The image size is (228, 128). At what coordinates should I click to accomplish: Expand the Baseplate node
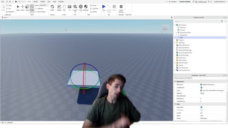click(x=176, y=35)
